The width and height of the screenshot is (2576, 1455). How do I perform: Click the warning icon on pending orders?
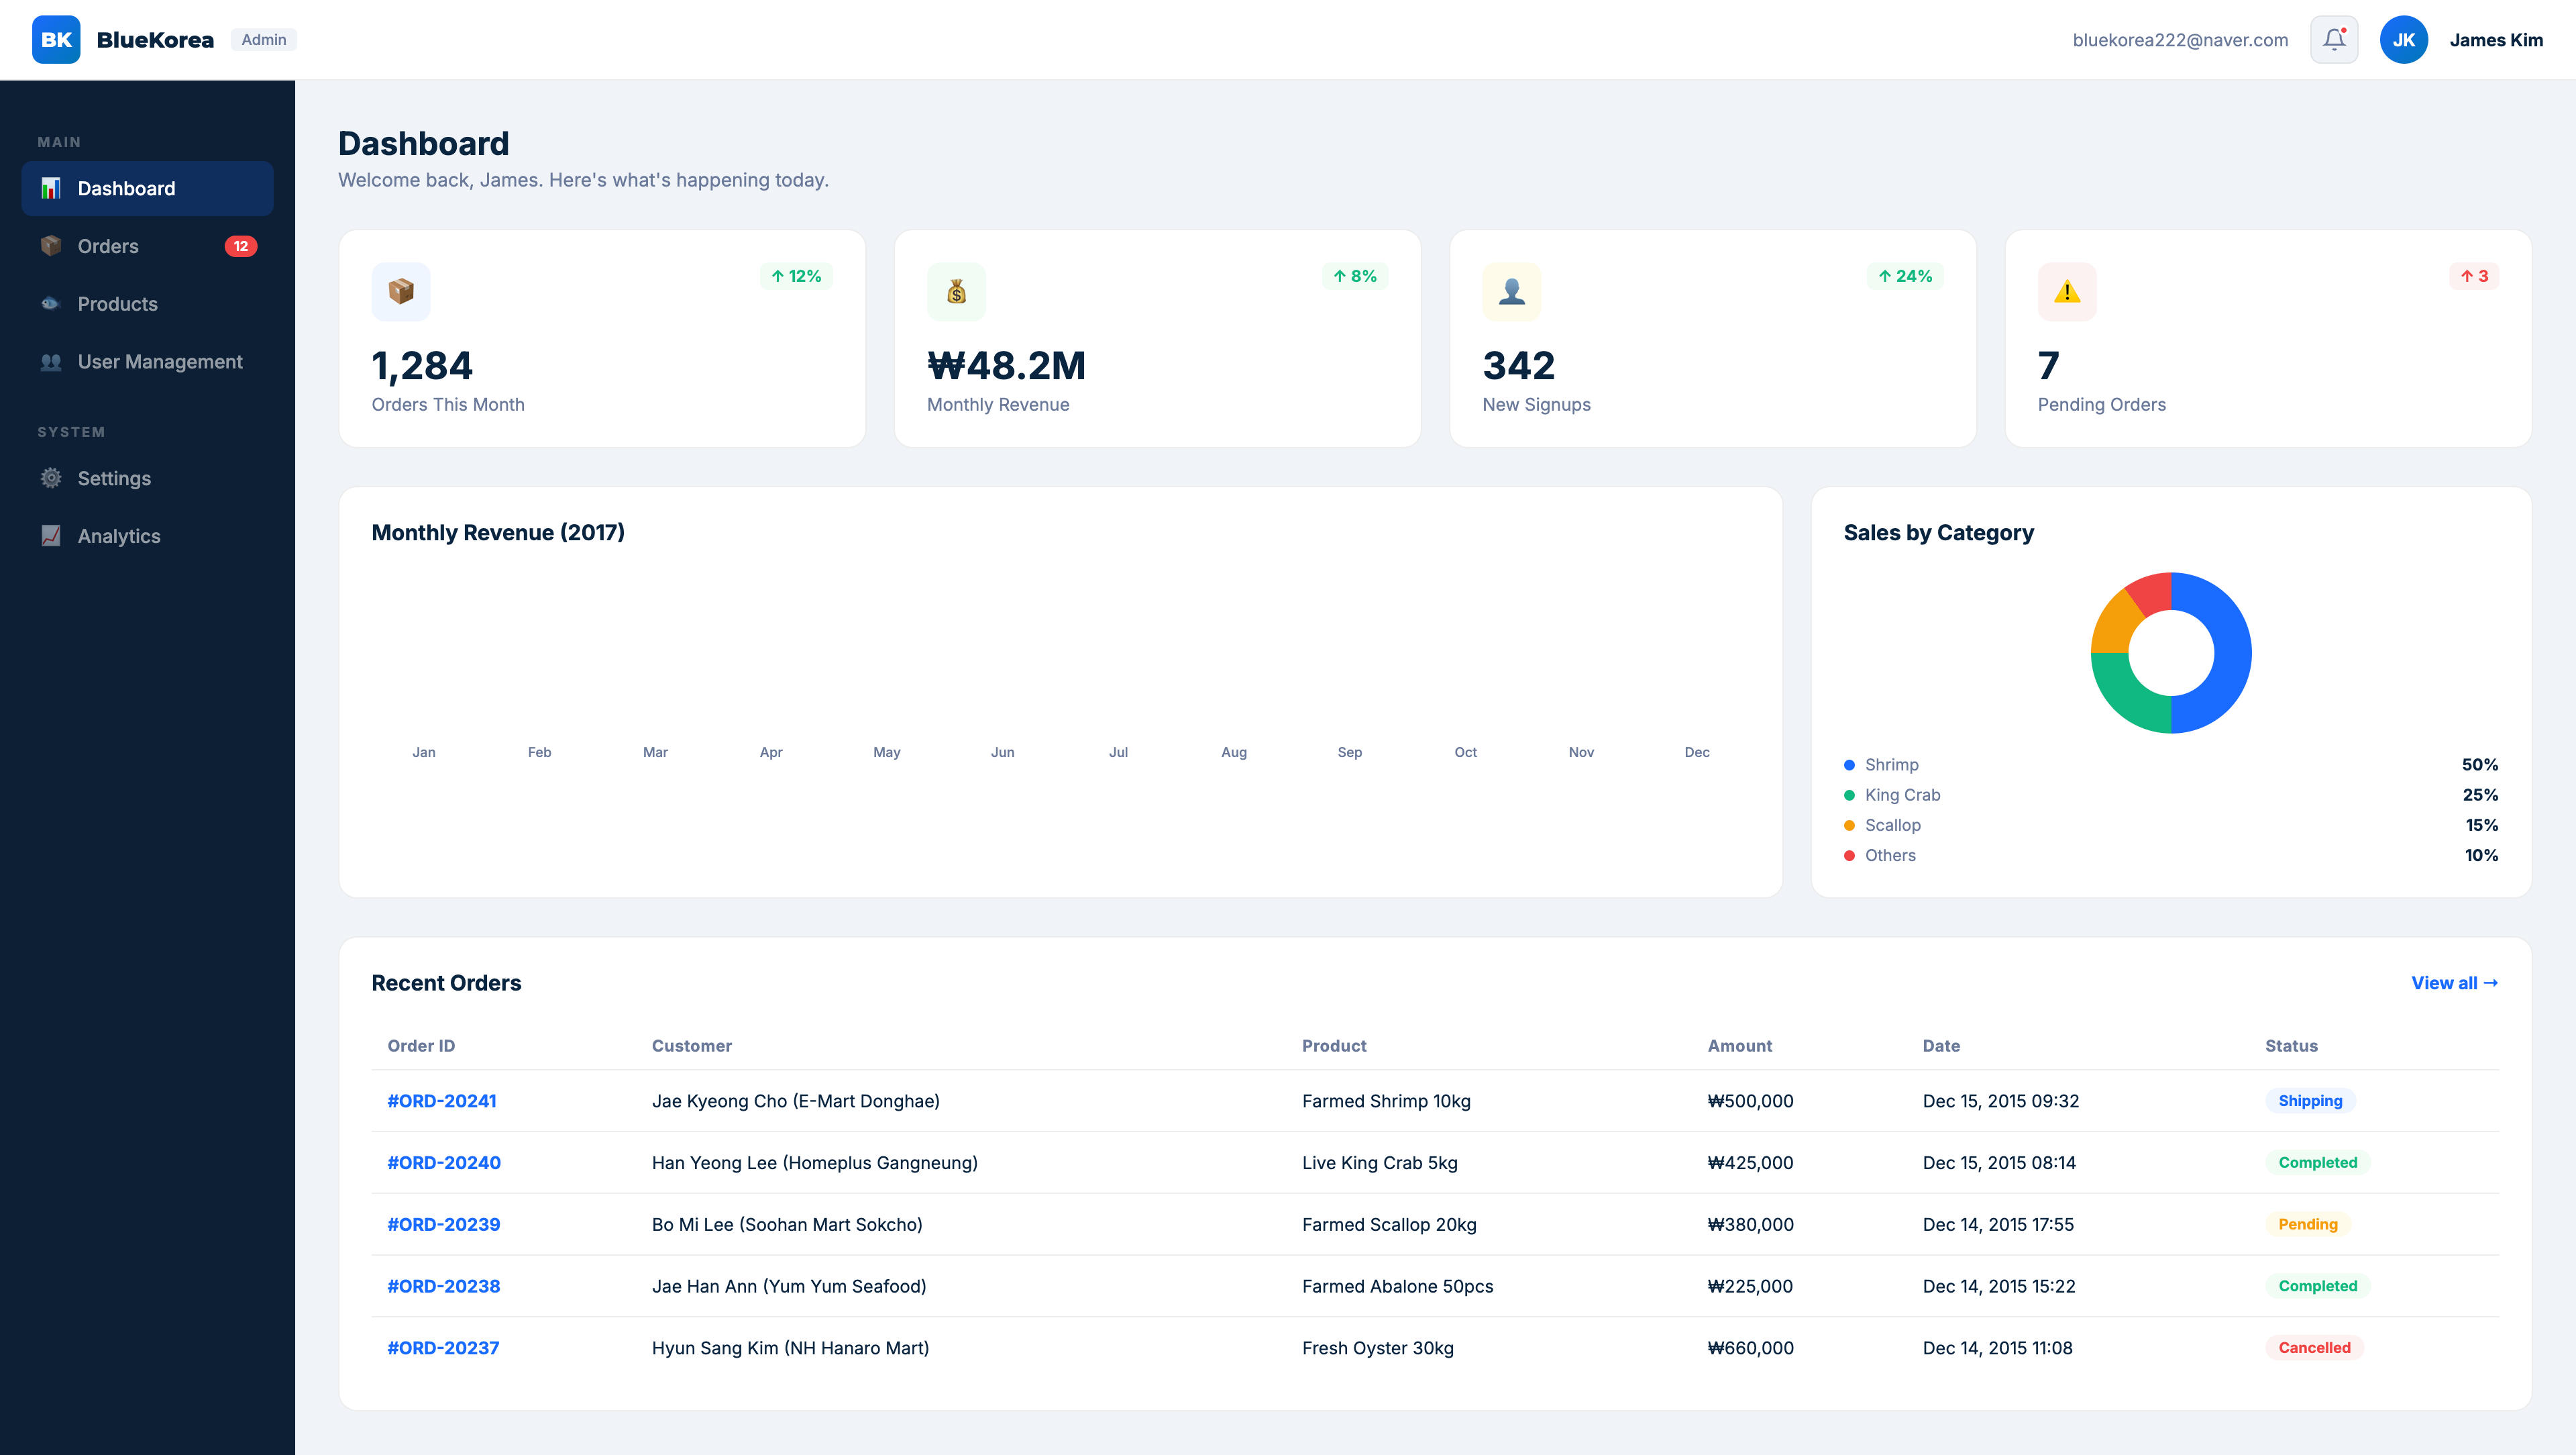coord(2066,291)
